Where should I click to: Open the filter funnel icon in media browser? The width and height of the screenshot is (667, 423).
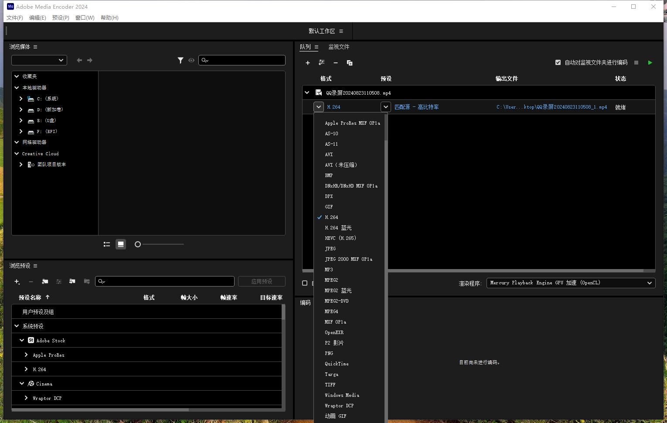(180, 60)
